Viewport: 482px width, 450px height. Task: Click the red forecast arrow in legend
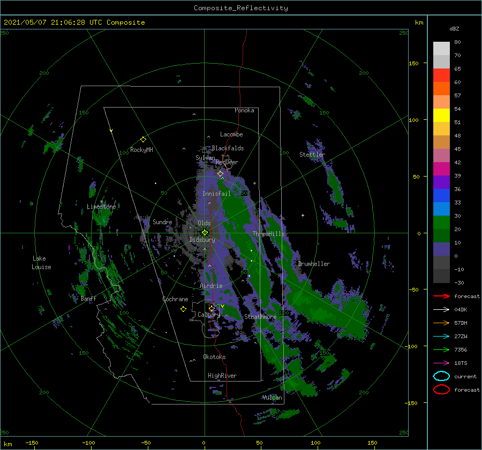coord(441,296)
